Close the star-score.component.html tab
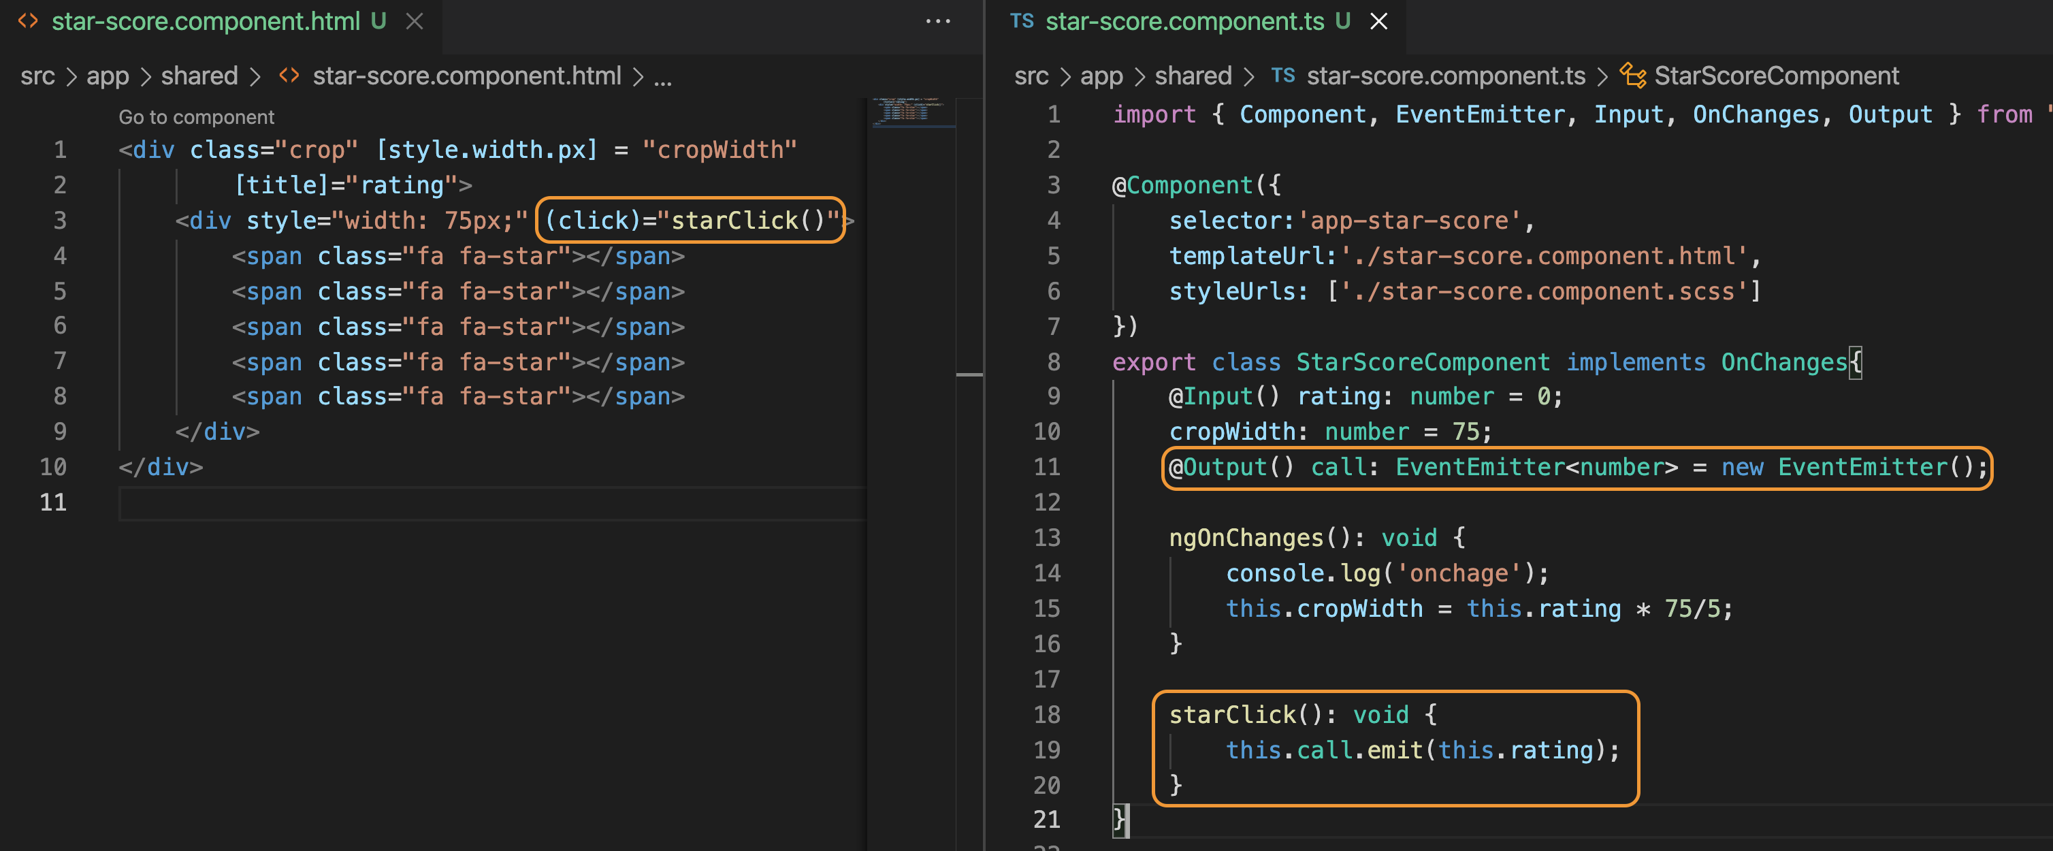Viewport: 2053px width, 851px height. pos(414,22)
